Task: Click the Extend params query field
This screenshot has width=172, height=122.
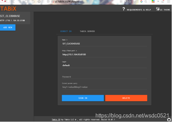Action: [x=104, y=87]
